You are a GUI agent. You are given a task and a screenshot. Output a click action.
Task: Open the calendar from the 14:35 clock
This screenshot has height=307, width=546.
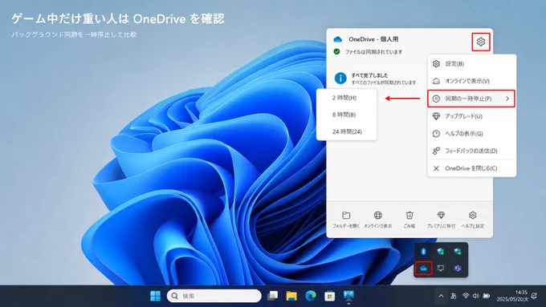(512, 296)
